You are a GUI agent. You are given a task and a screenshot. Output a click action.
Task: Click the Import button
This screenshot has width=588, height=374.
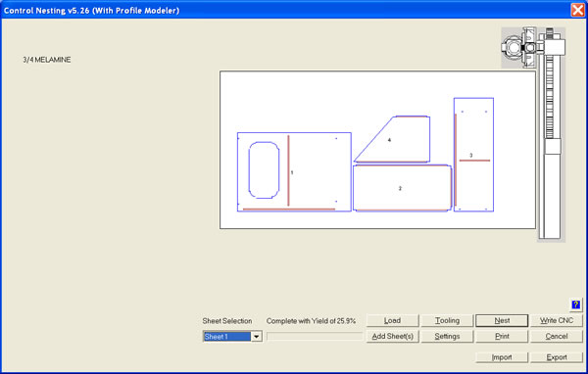pyautogui.click(x=502, y=357)
